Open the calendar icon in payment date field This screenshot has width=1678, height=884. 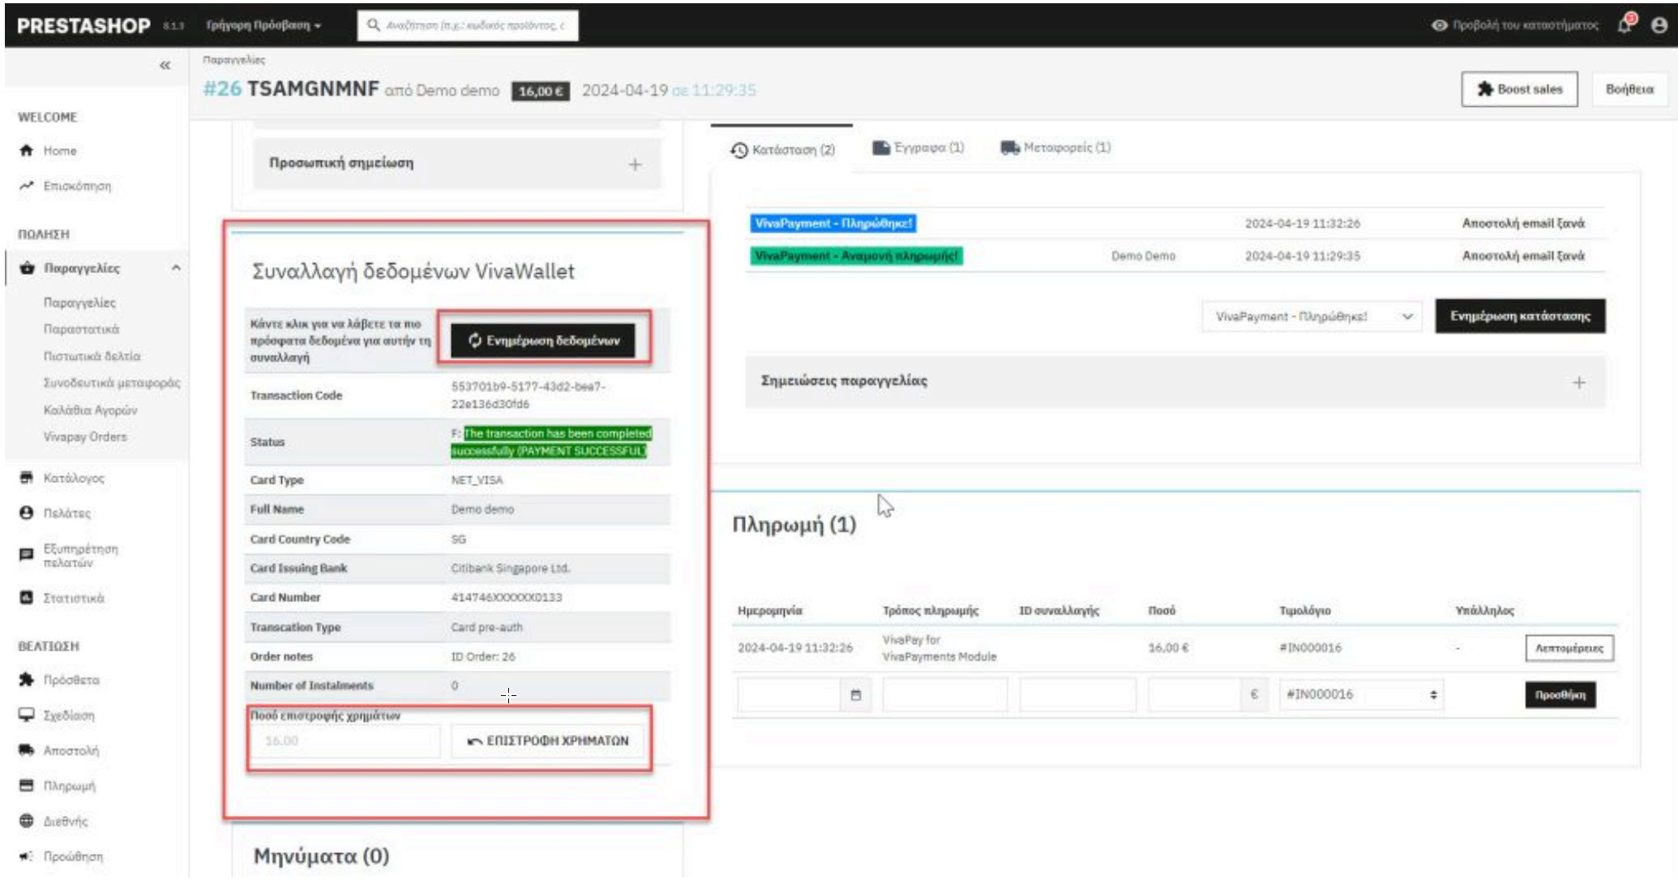tap(855, 695)
